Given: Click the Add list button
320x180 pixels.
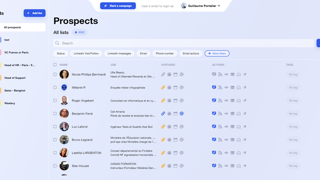Looking at the screenshot, I should point(35,13).
